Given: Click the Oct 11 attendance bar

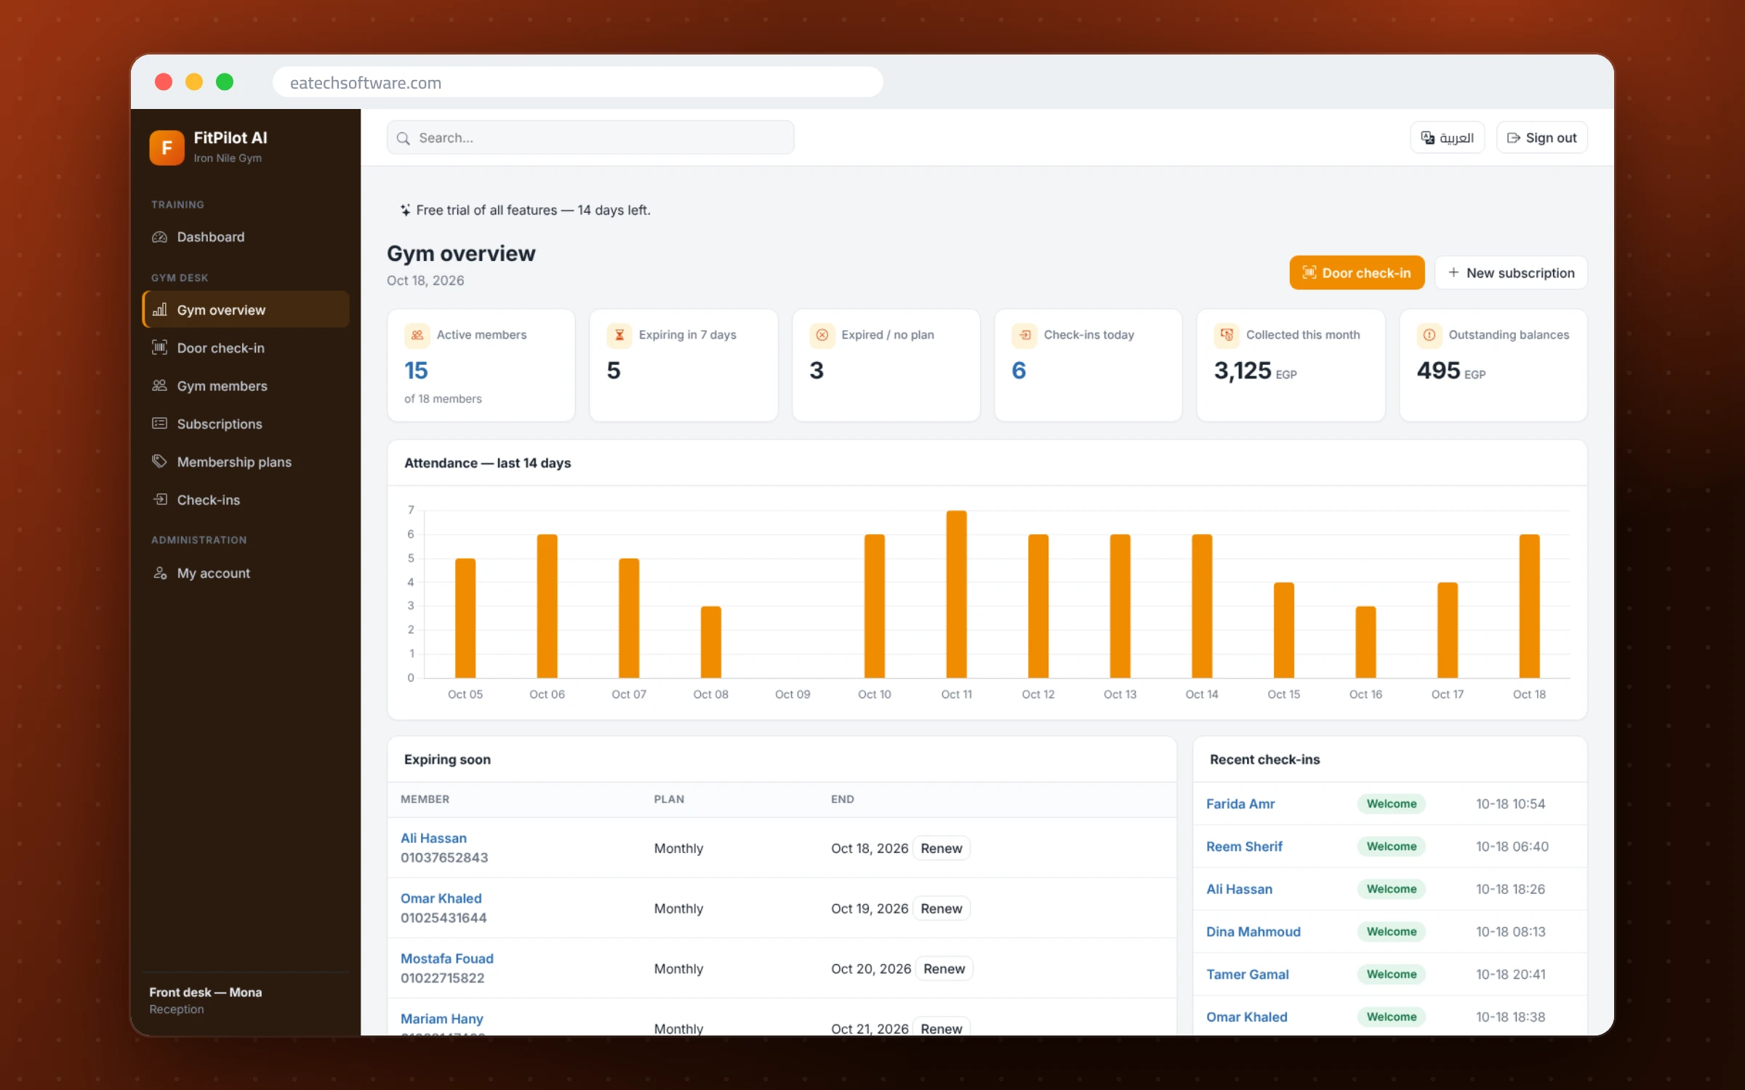Looking at the screenshot, I should tap(956, 594).
